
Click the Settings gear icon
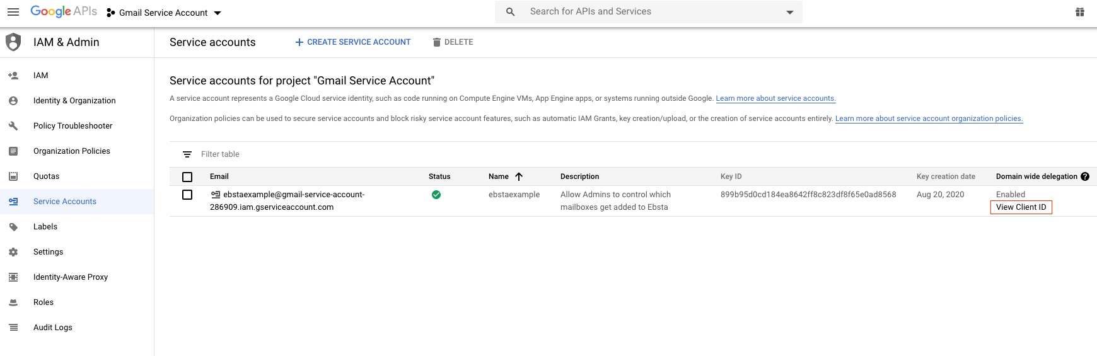pos(13,252)
